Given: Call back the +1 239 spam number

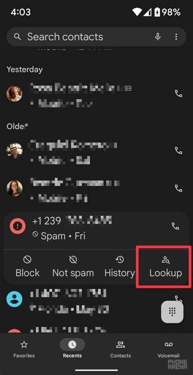Looking at the screenshot, I should 175,226.
